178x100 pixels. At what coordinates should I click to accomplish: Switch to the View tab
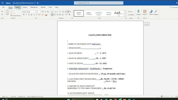(x=50, y=7)
